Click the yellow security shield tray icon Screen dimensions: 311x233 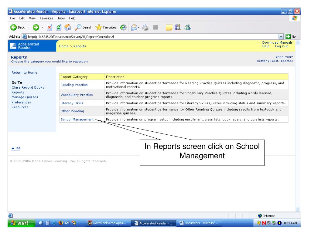[x=259, y=223]
